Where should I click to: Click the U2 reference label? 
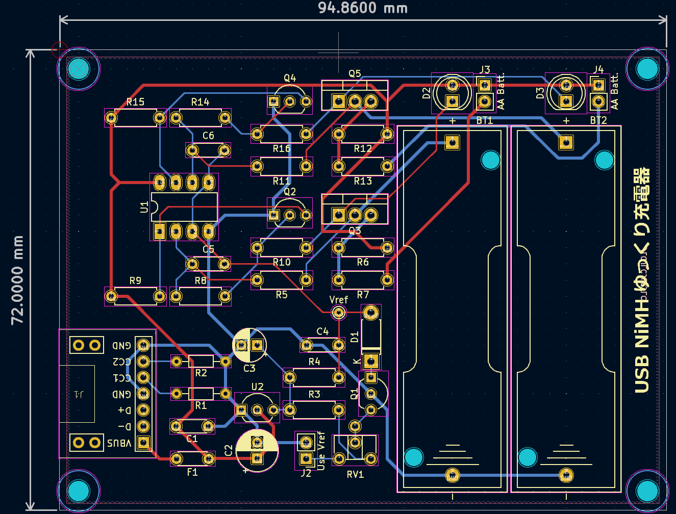(x=257, y=387)
